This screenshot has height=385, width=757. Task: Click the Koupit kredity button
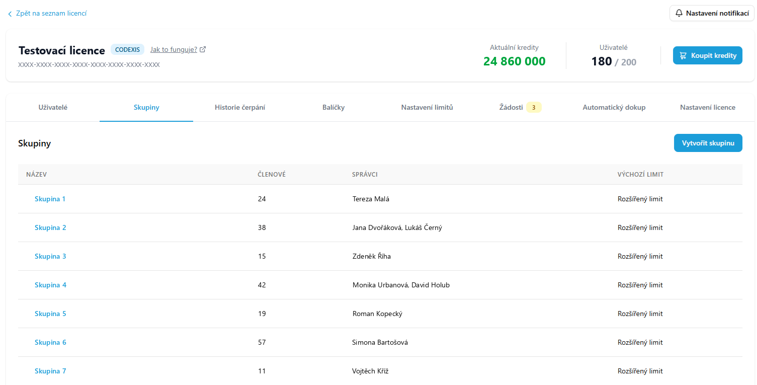pos(708,55)
